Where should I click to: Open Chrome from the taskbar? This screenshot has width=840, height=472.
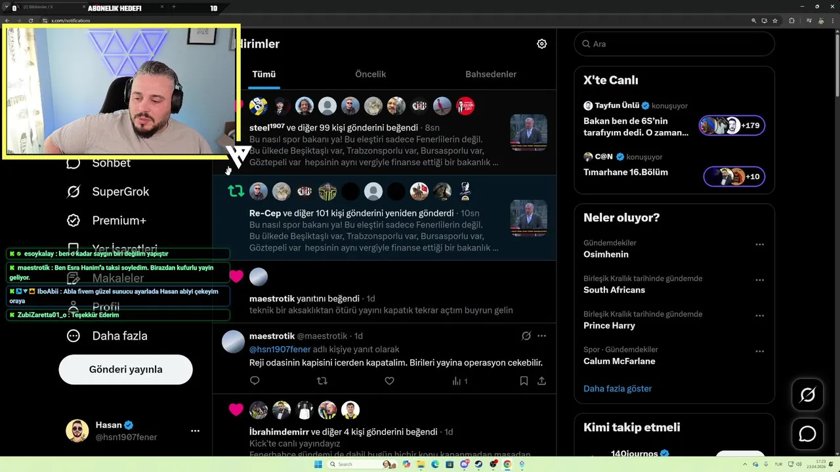click(x=507, y=464)
